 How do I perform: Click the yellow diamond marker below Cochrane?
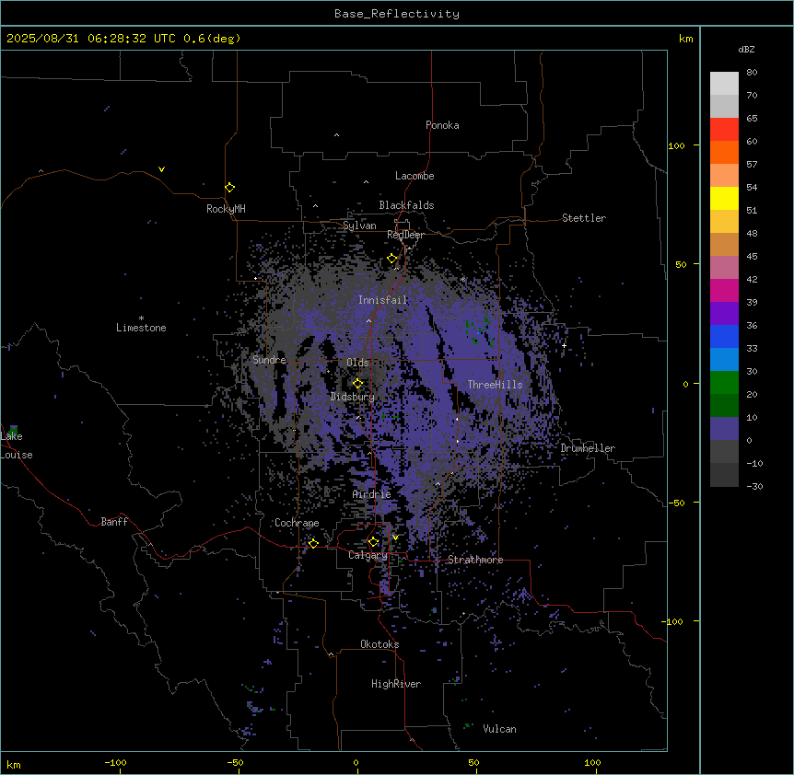click(313, 543)
